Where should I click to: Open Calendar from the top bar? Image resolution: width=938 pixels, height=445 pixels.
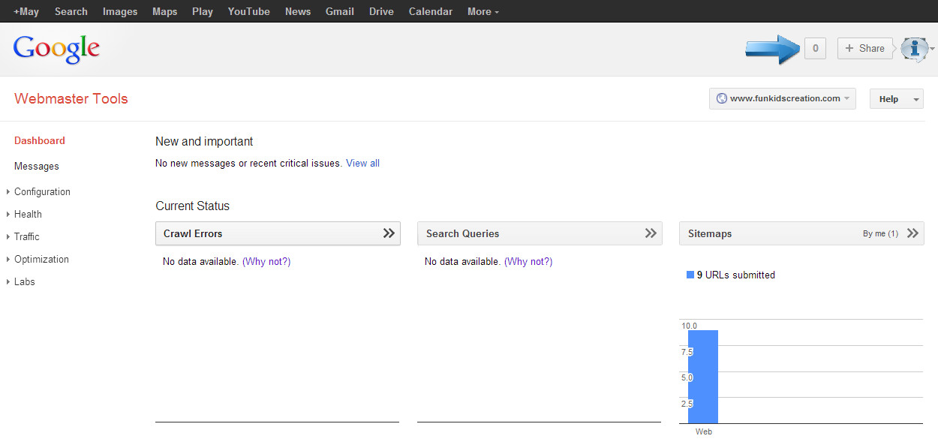431,11
